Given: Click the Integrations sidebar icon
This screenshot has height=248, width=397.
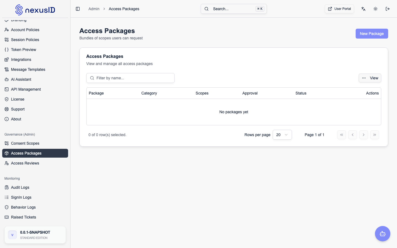Looking at the screenshot, I should click(7, 60).
